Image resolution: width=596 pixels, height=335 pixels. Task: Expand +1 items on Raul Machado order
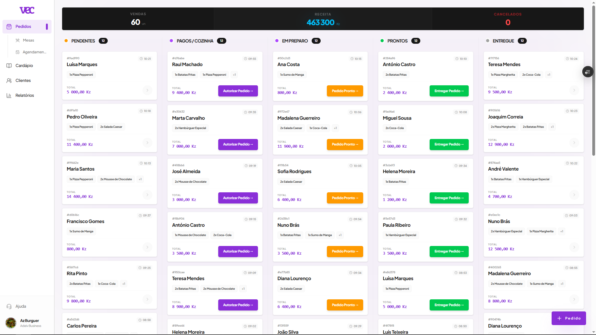234,75
